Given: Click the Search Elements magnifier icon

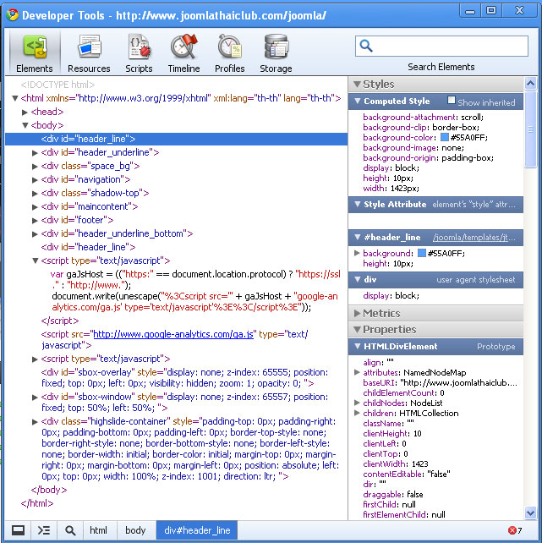Looking at the screenshot, I should click(366, 46).
